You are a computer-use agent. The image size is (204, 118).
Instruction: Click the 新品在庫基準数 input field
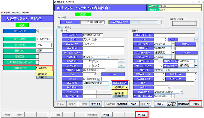[159, 74]
